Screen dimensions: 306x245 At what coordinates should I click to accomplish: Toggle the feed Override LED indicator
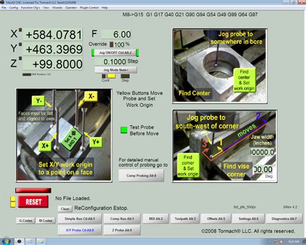click(112, 45)
